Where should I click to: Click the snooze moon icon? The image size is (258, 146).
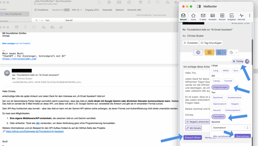point(231,52)
